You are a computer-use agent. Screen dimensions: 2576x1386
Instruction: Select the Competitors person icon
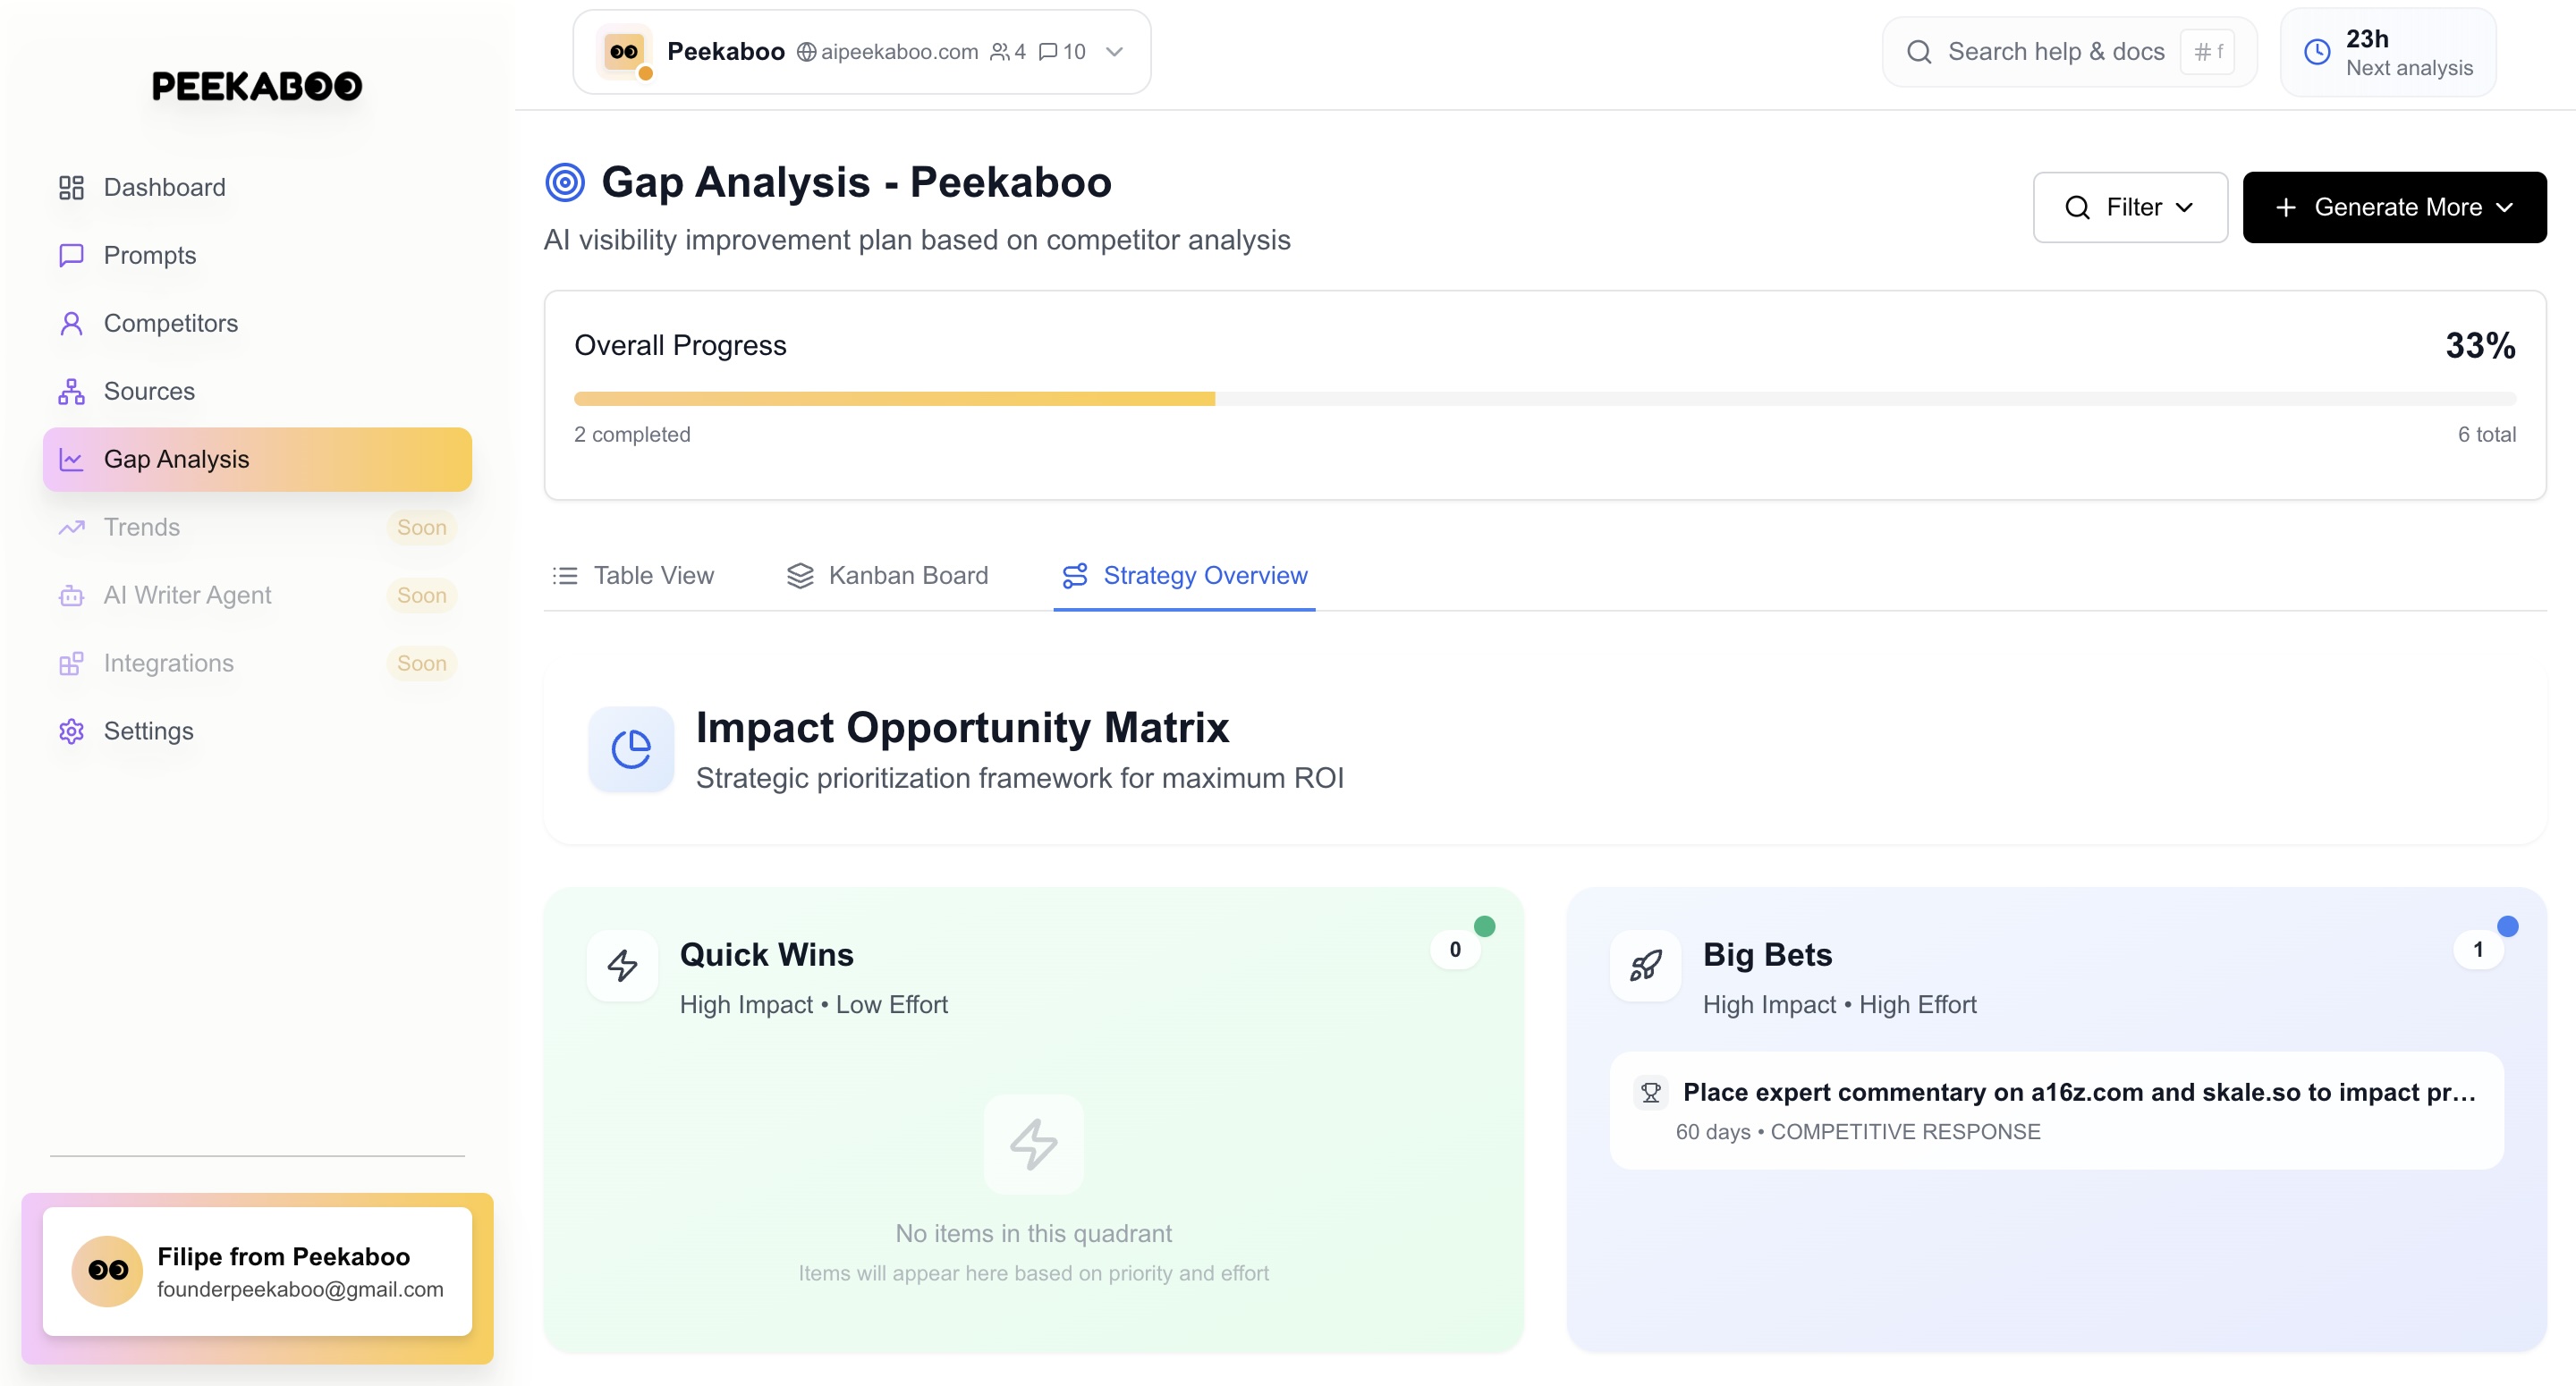pos(71,323)
